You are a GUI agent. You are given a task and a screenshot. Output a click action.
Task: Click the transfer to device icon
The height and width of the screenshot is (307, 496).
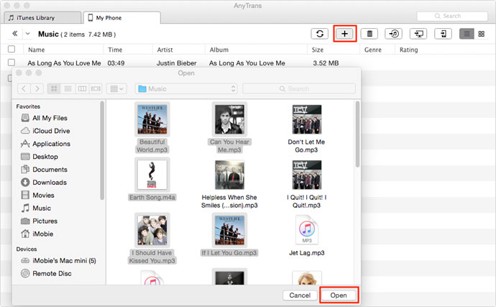[x=444, y=34]
